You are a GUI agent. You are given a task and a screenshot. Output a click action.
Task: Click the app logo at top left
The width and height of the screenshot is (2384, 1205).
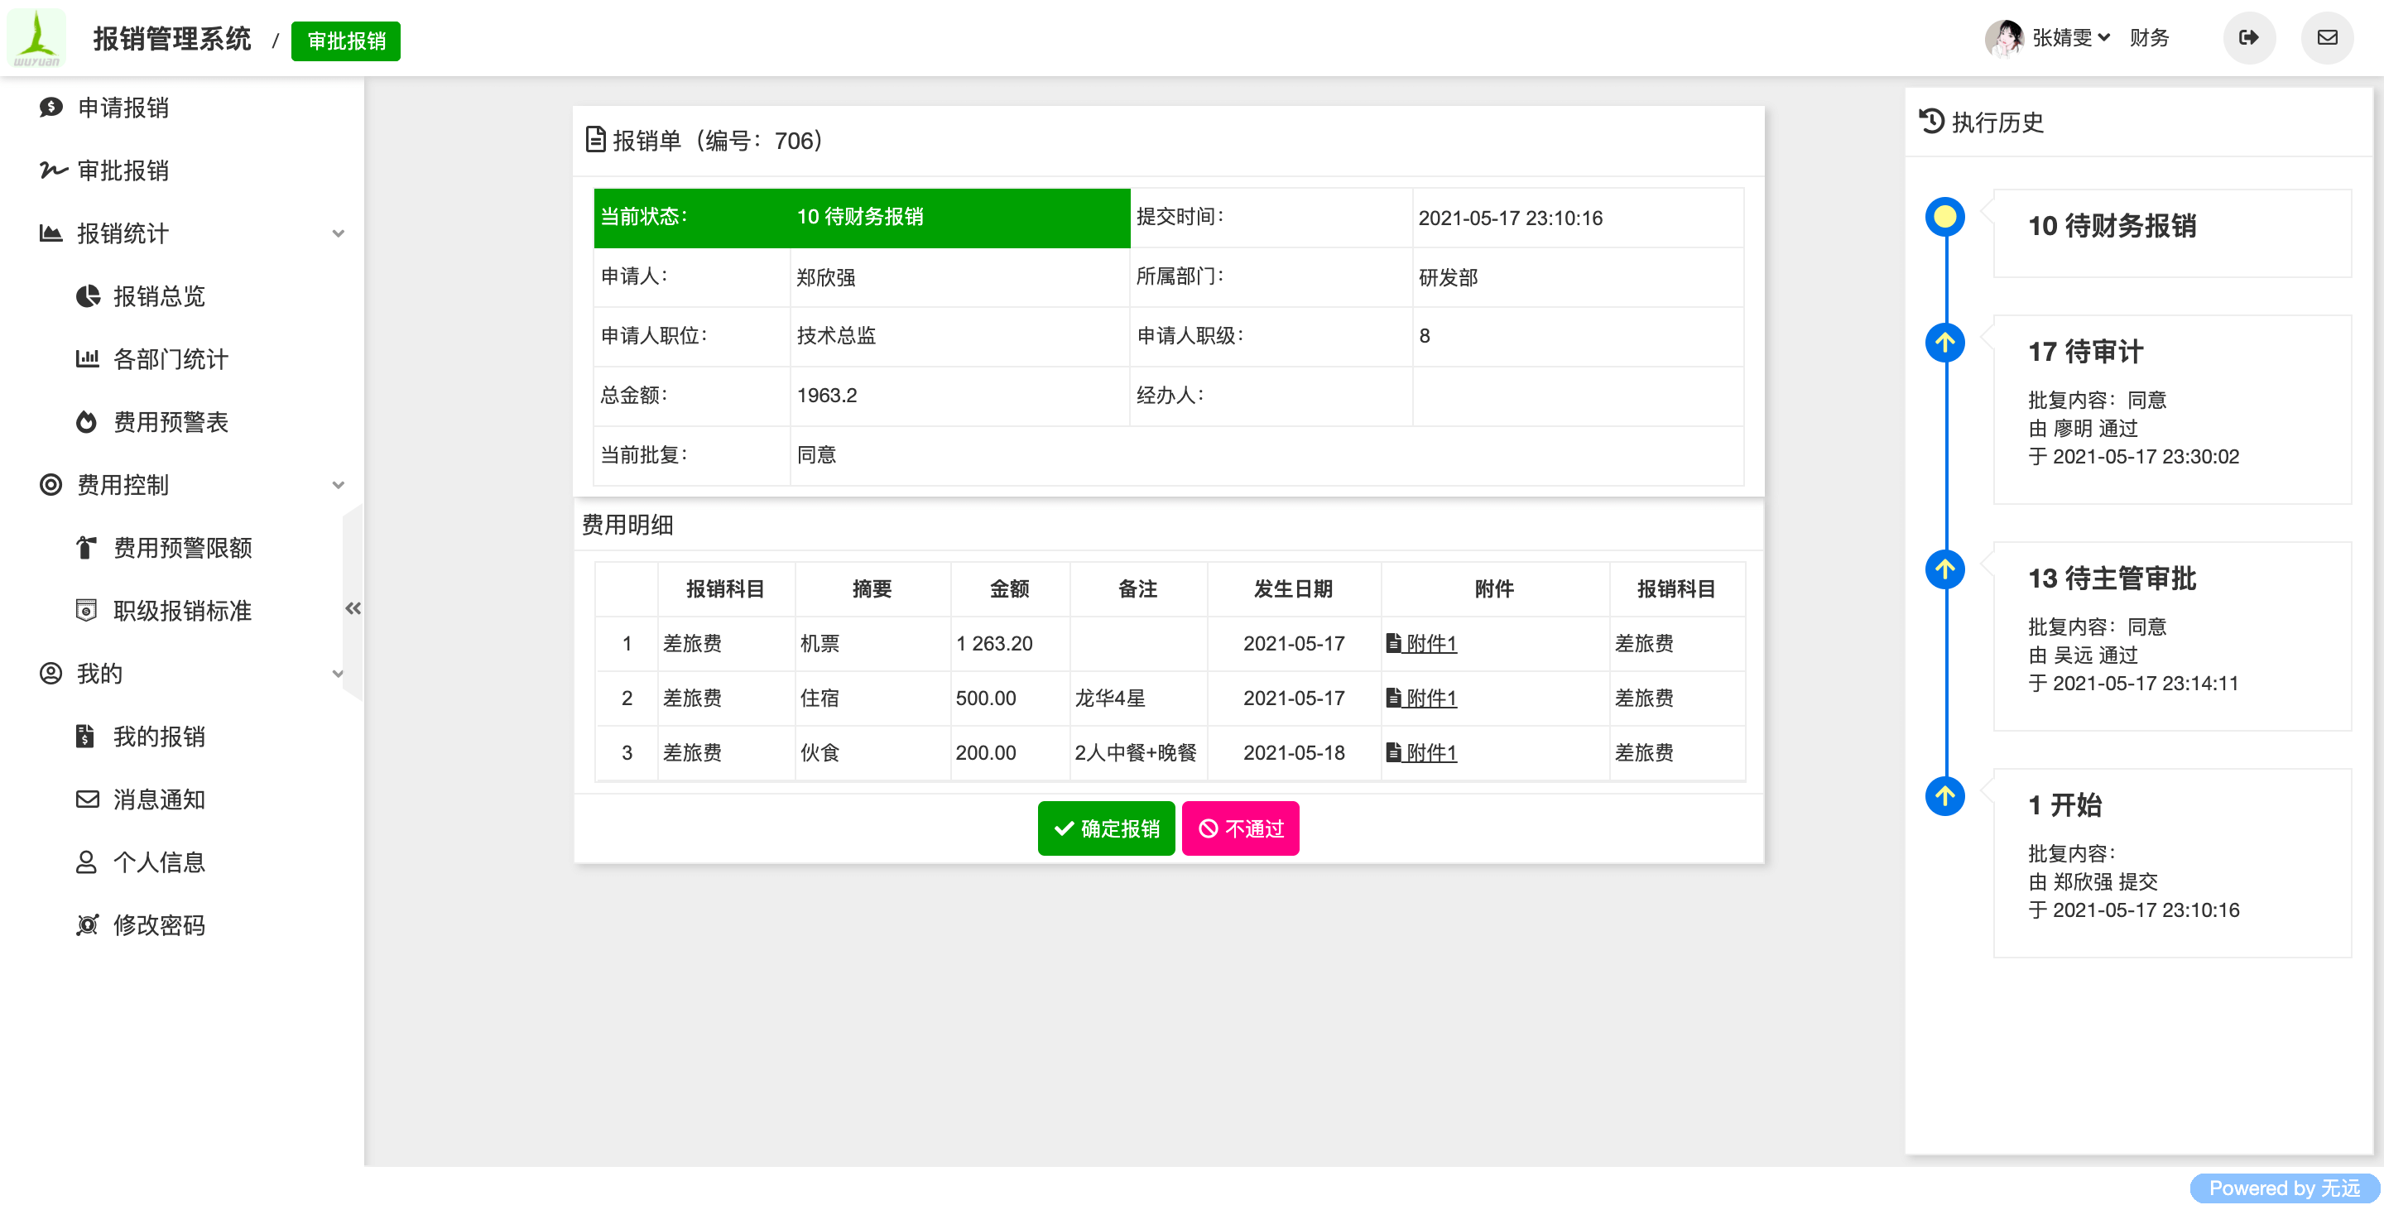coord(37,38)
